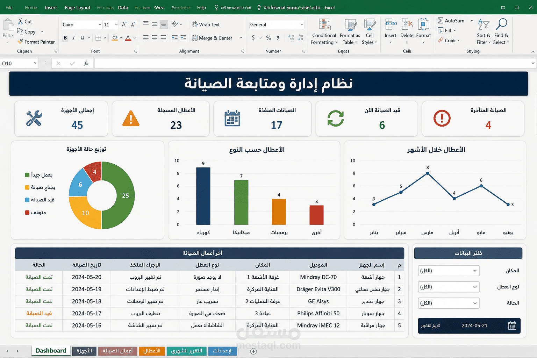Open Font Color dropdown arrow
Viewport: 537px width, 358px height.
point(135,38)
